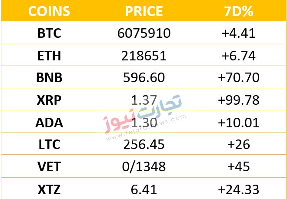Click the PRICE column header
This screenshot has width=287, height=199.
click(144, 11)
